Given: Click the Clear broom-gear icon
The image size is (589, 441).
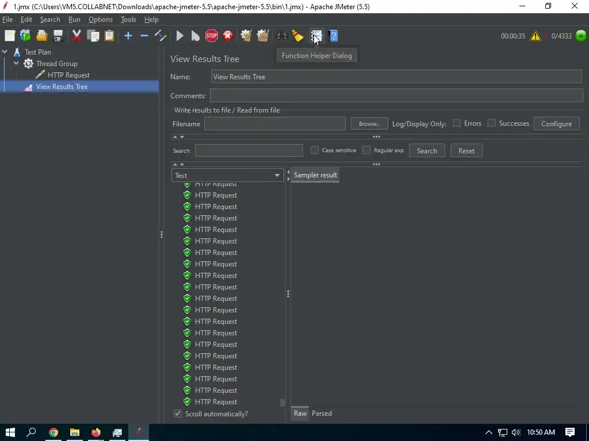Looking at the screenshot, I should (x=246, y=36).
